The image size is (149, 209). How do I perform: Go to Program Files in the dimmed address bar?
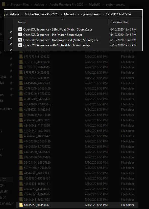(20, 5)
